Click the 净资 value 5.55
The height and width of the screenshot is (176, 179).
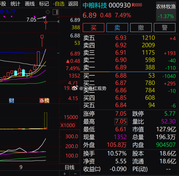(121, 161)
